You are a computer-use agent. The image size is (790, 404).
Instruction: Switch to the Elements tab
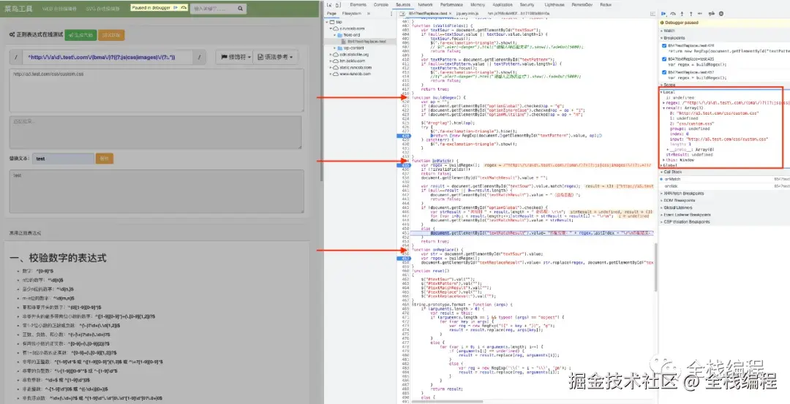[358, 4]
